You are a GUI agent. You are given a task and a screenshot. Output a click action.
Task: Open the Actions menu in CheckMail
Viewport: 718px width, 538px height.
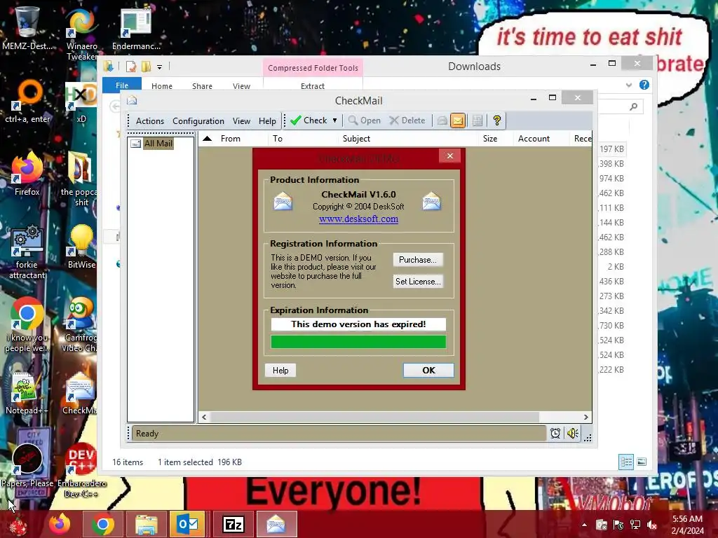click(150, 121)
